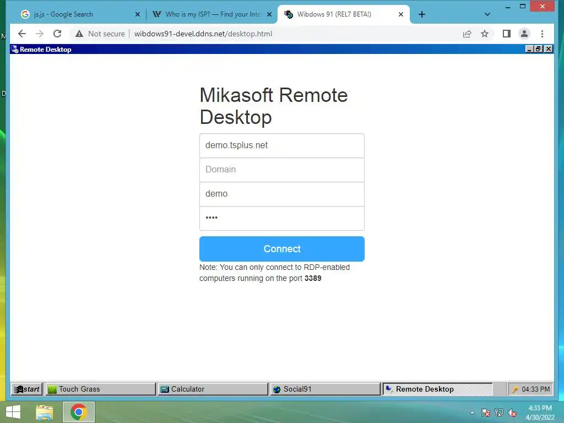Image resolution: width=564 pixels, height=423 pixels.
Task: Click the demo.tsplus.net host field
Action: coord(281,145)
